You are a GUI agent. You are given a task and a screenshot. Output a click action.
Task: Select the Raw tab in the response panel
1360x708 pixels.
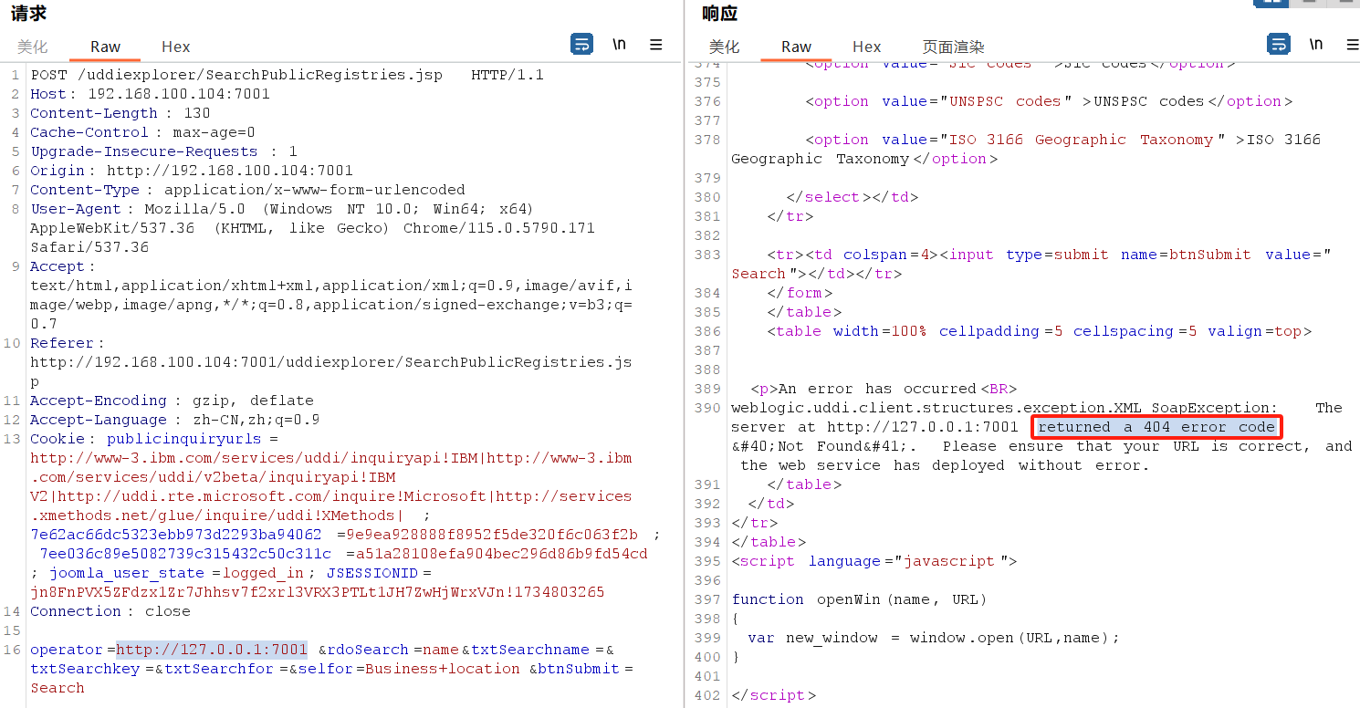(796, 47)
